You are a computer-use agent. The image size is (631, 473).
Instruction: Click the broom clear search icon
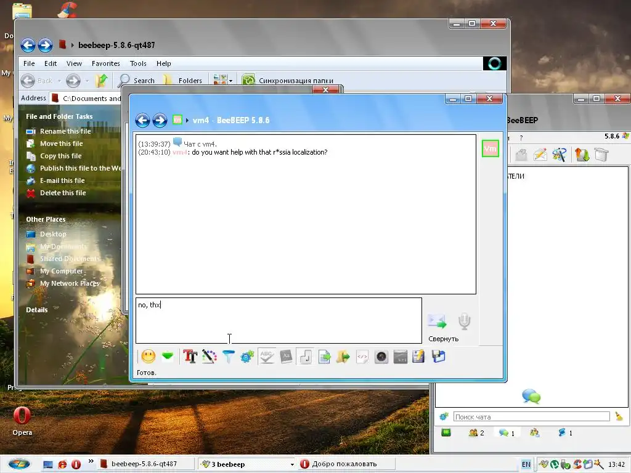619,417
